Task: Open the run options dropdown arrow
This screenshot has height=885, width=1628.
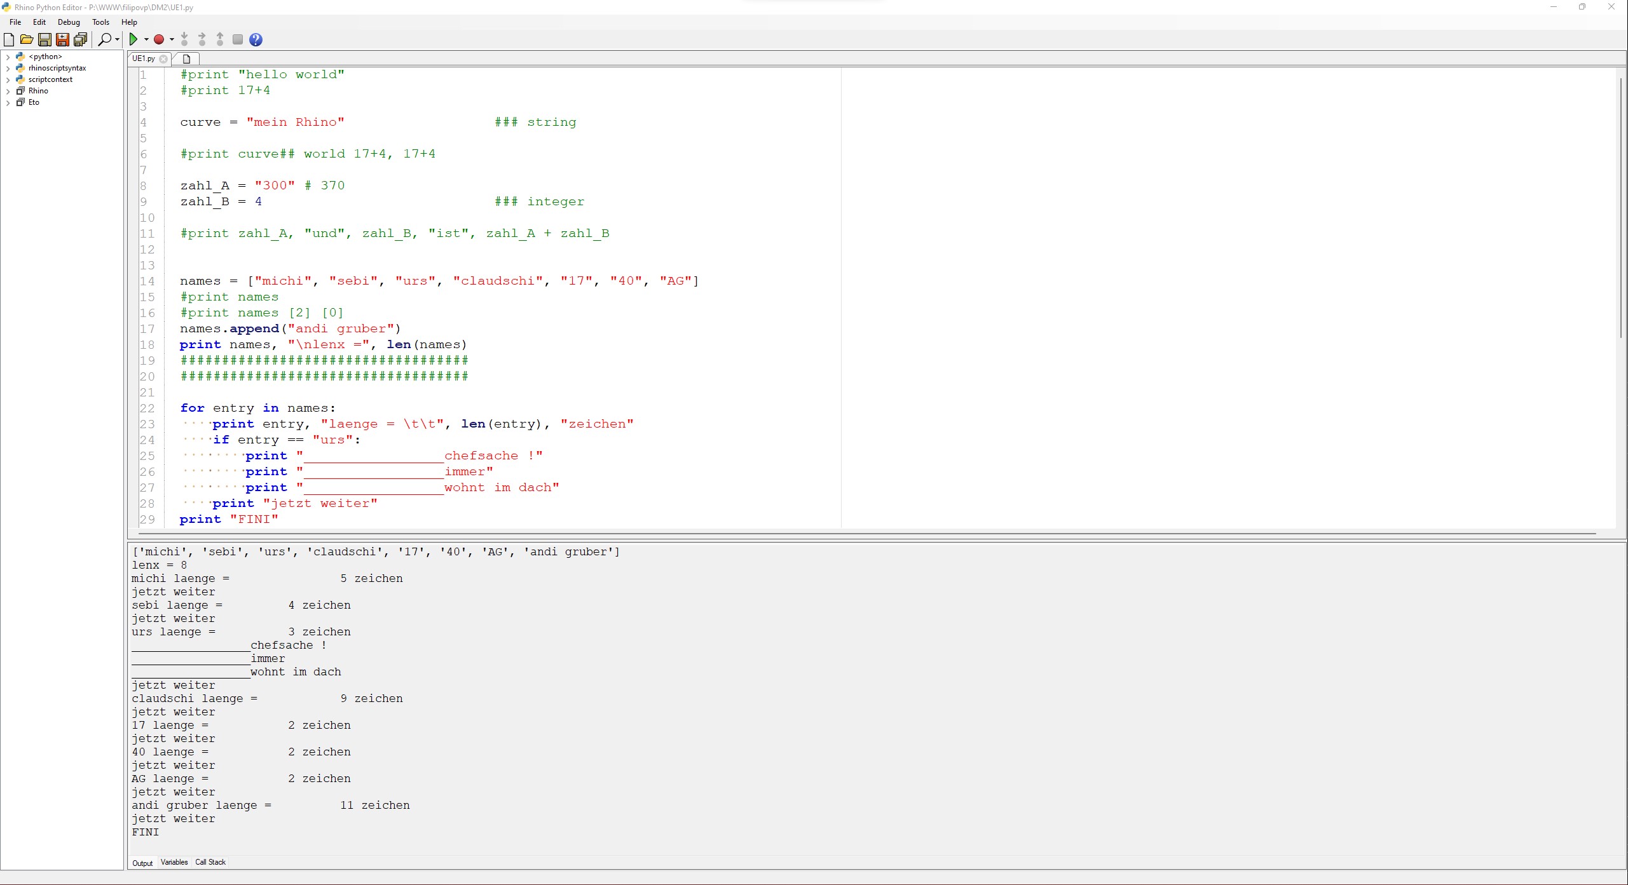Action: (145, 39)
